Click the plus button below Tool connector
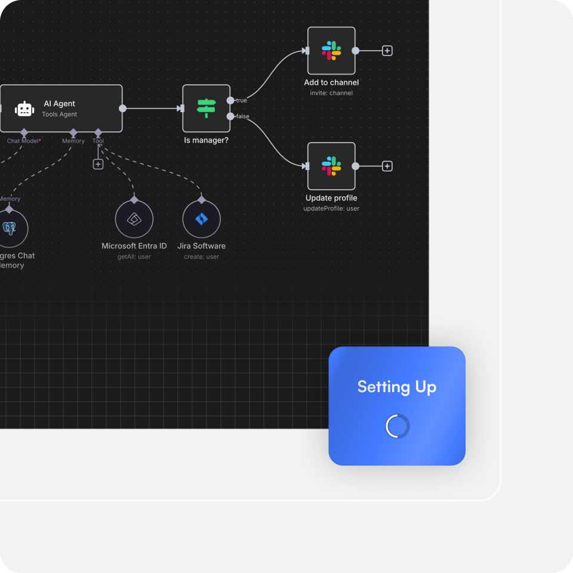Viewport: 573px width, 573px height. [x=98, y=164]
